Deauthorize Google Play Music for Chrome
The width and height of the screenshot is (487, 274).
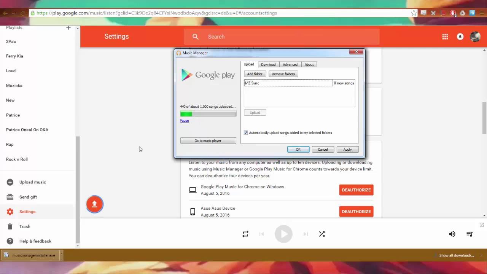[356, 190]
